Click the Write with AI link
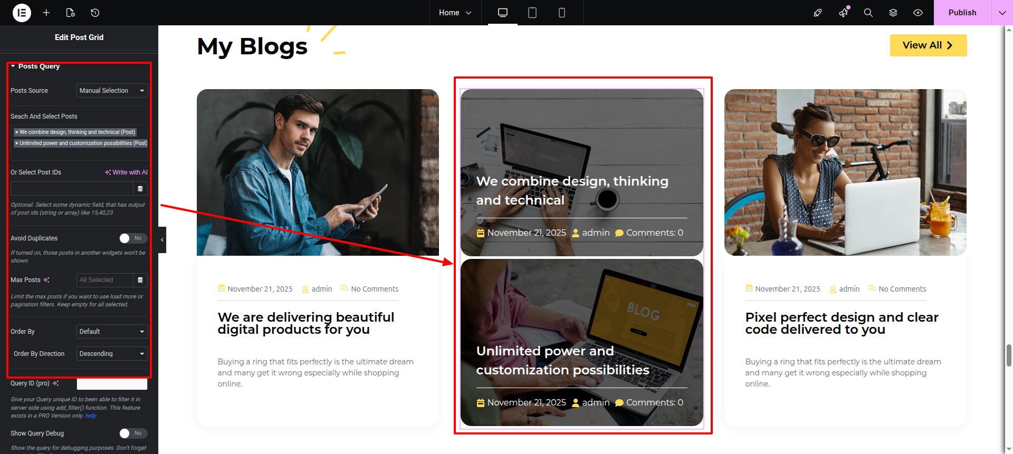1013x454 pixels. 127,172
